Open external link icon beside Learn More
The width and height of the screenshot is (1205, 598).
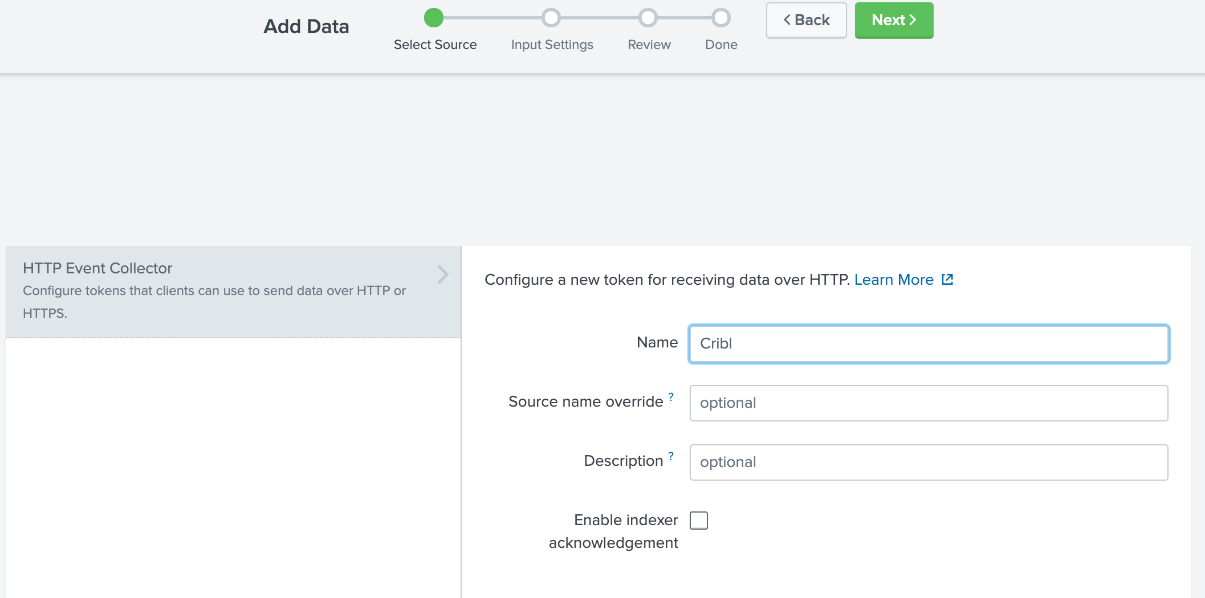click(947, 280)
